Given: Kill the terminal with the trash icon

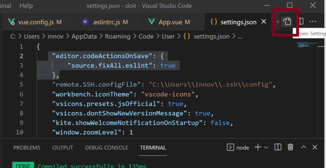Looking at the screenshot, I should 290,147.
